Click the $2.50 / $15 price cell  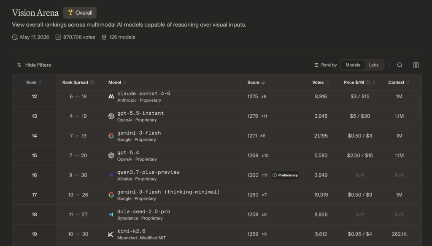(360, 155)
